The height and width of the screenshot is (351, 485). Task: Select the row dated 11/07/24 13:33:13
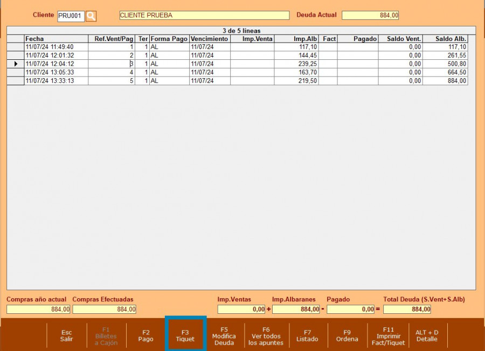(x=56, y=81)
